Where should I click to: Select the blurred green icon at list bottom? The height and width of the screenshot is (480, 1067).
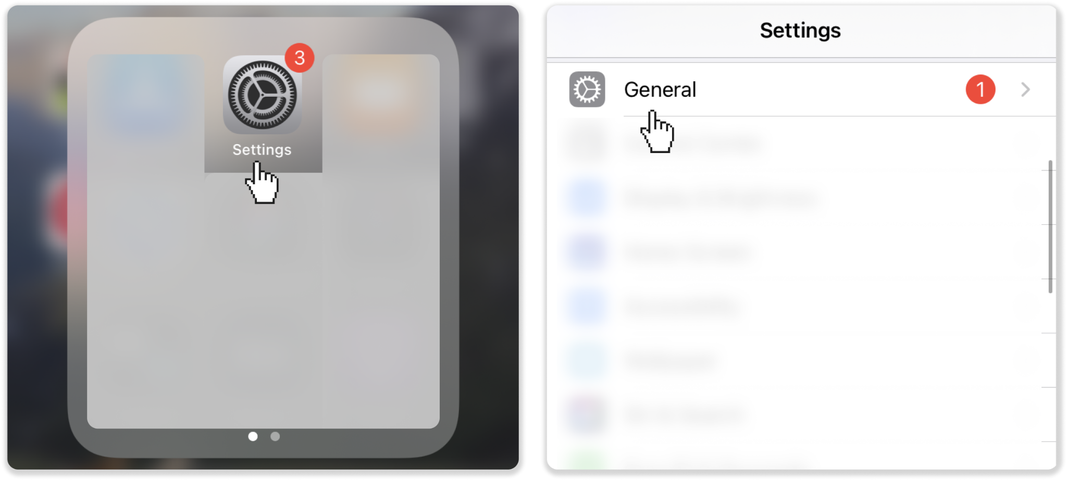587,461
